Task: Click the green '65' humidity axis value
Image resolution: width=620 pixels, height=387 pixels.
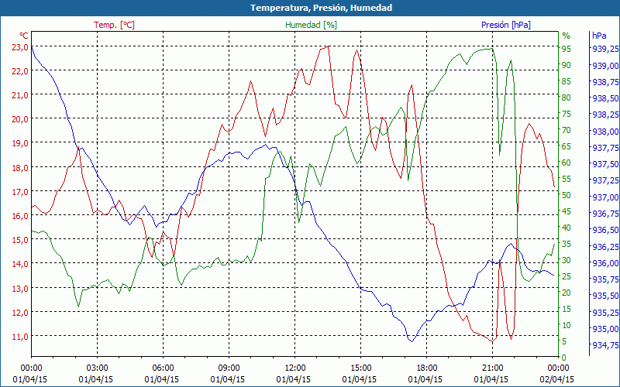Action: tap(567, 146)
